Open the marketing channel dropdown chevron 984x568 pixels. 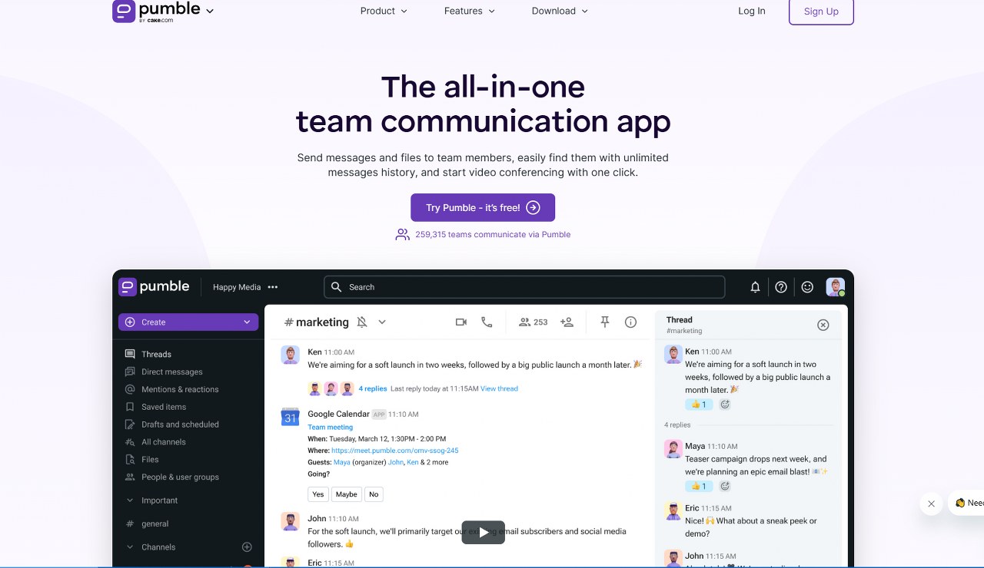[x=382, y=322]
